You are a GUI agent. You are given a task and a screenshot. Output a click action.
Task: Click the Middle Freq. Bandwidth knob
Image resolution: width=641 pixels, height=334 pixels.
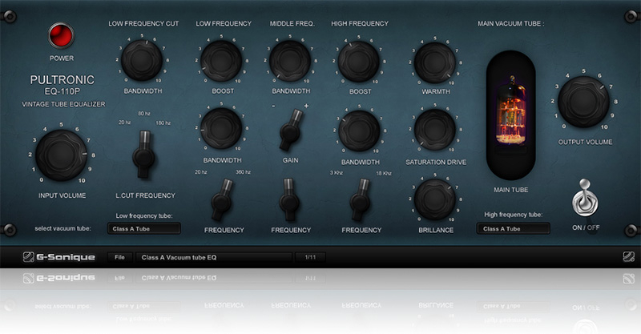pyautogui.click(x=290, y=61)
